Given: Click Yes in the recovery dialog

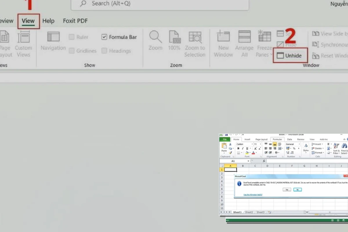Looking at the screenshot, I should (x=287, y=189).
